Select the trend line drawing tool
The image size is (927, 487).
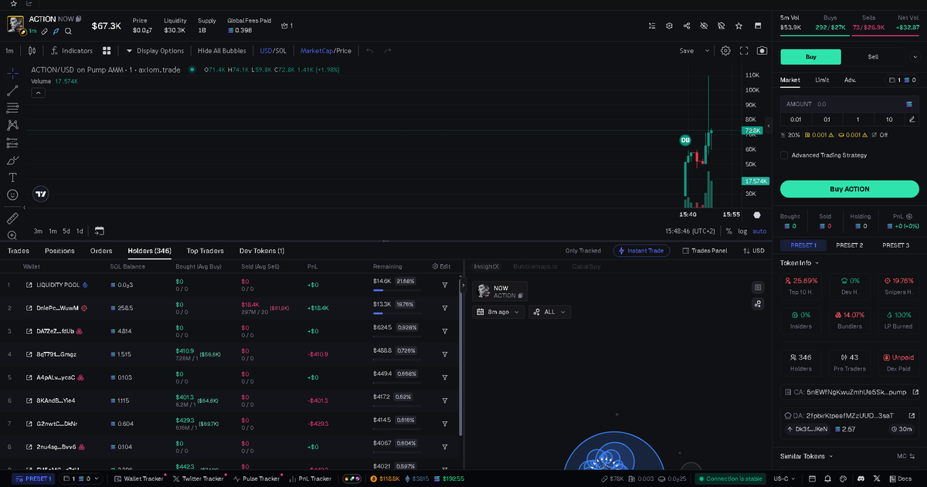click(12, 90)
